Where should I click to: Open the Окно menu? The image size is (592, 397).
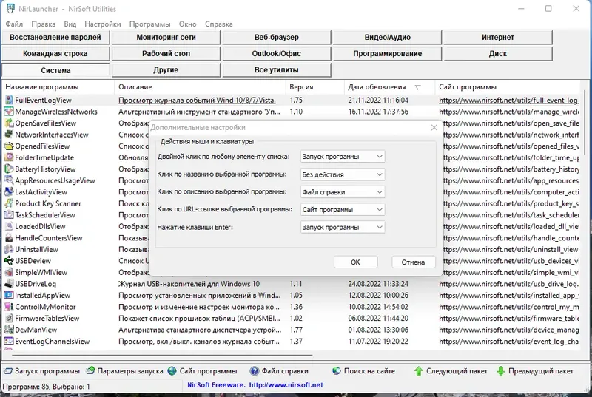[188, 24]
